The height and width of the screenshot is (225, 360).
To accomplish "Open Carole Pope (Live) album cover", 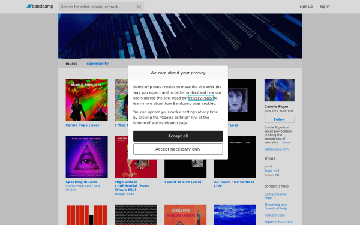I will pyautogui.click(x=86, y=100).
